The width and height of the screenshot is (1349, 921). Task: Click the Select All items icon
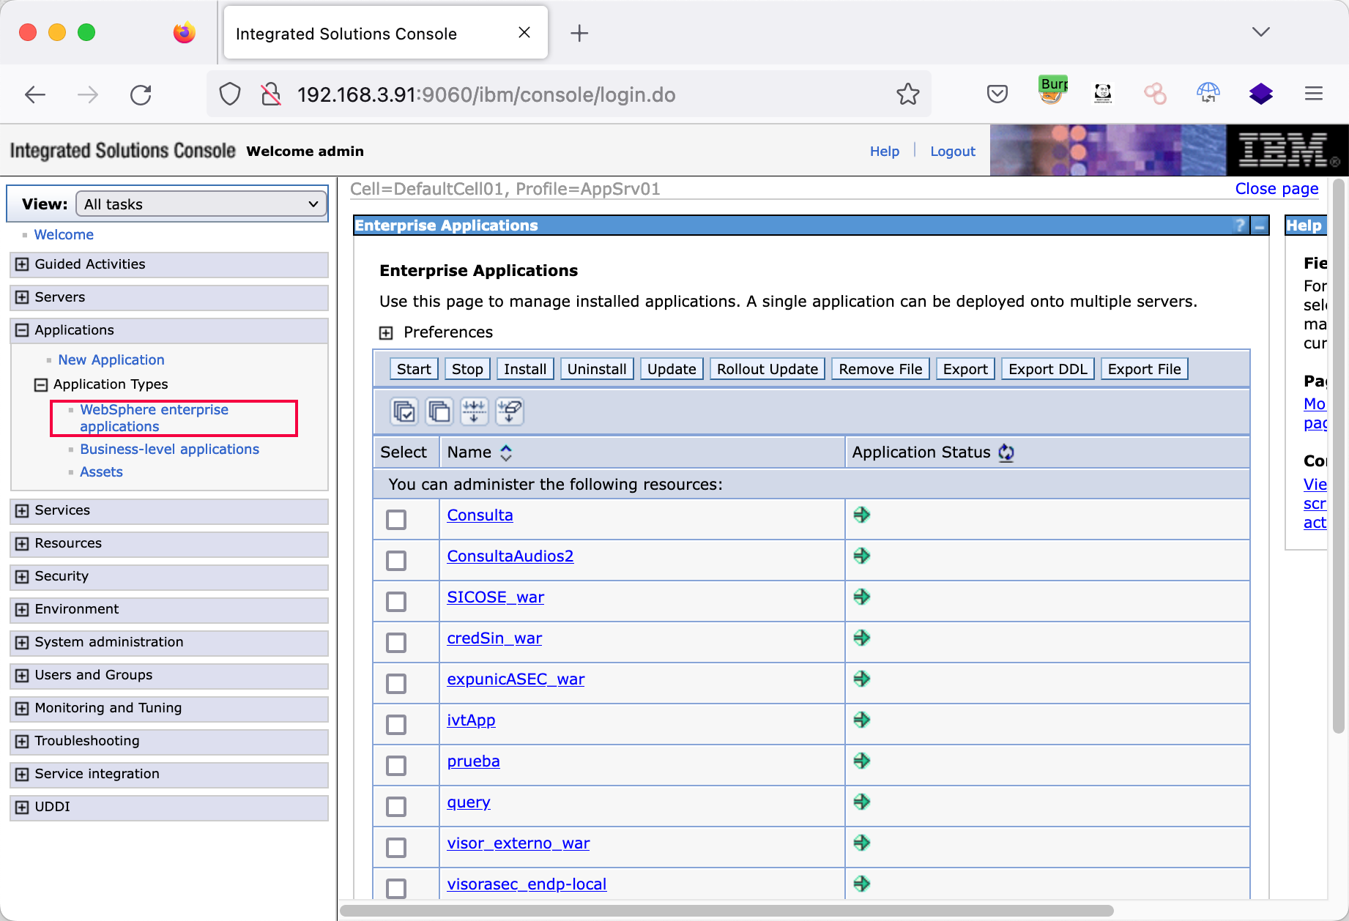404,411
